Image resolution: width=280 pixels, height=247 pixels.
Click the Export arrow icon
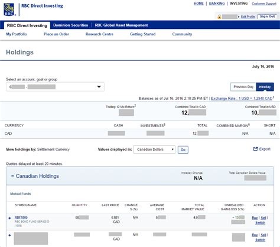click(255, 149)
